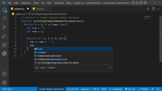Open the Terminal menu
The height and width of the screenshot is (91, 162).
59,3
